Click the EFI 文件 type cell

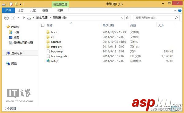coord(136,56)
